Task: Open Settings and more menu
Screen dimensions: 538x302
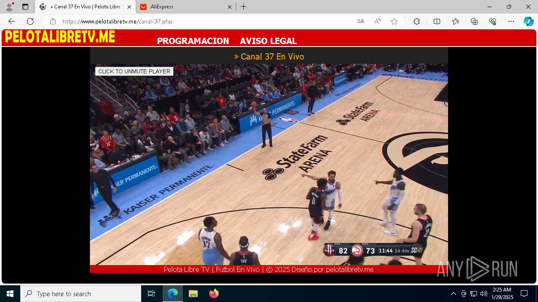Action: [511, 21]
